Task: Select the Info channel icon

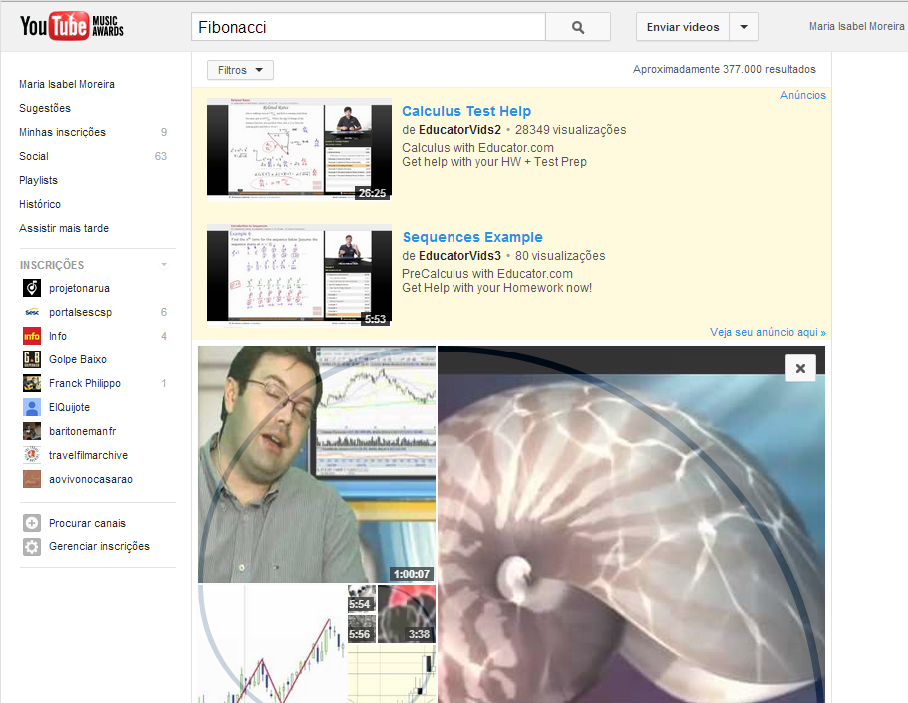Action: [32, 336]
